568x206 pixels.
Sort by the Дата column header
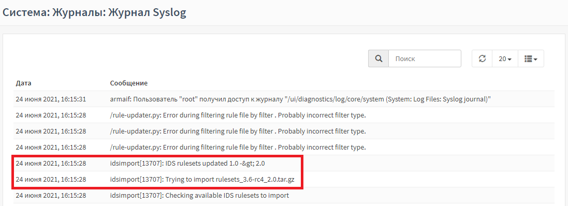23,83
